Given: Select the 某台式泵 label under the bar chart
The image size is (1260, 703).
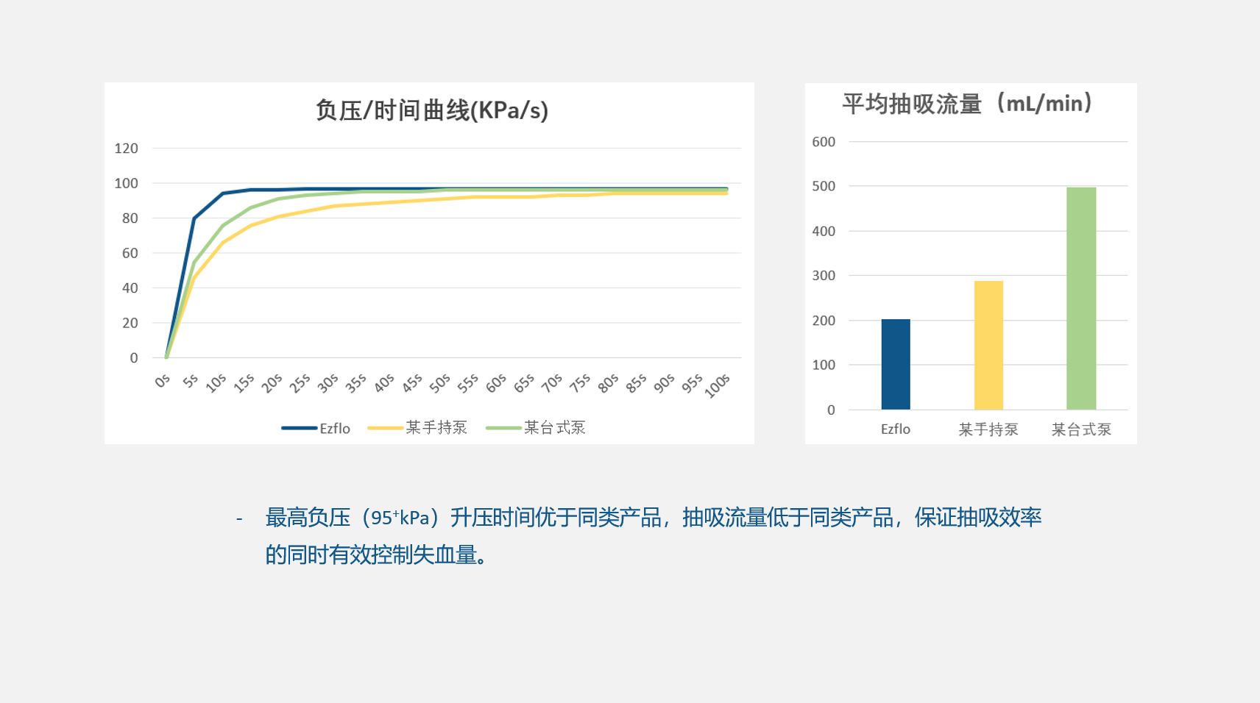Looking at the screenshot, I should tap(1080, 429).
